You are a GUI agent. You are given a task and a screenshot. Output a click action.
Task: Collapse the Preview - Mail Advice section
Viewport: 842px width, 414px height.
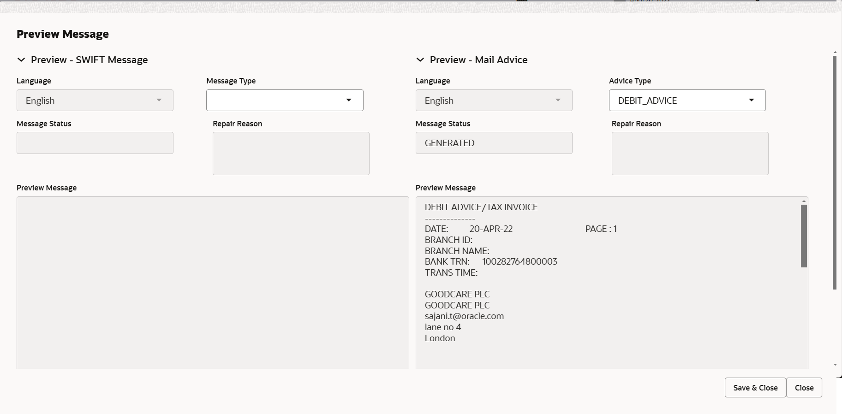click(420, 60)
